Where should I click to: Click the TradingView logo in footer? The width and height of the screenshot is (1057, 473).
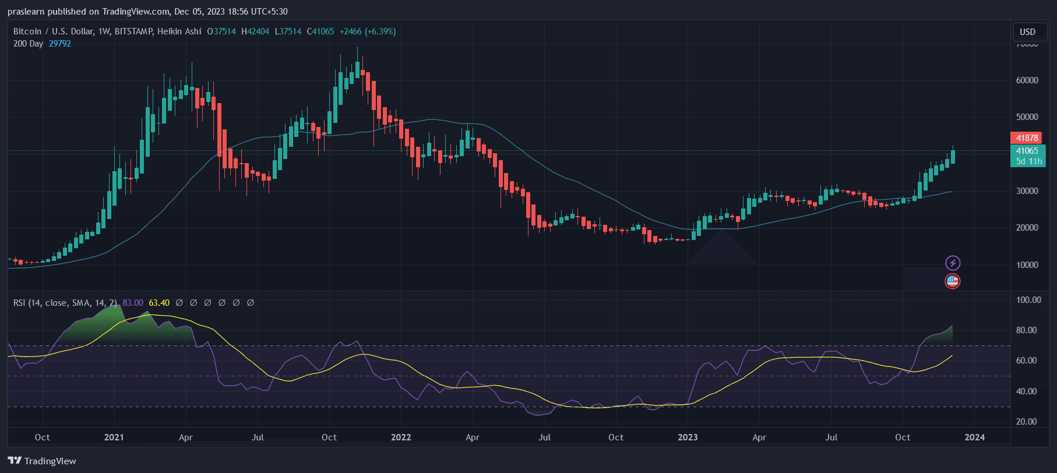point(42,461)
